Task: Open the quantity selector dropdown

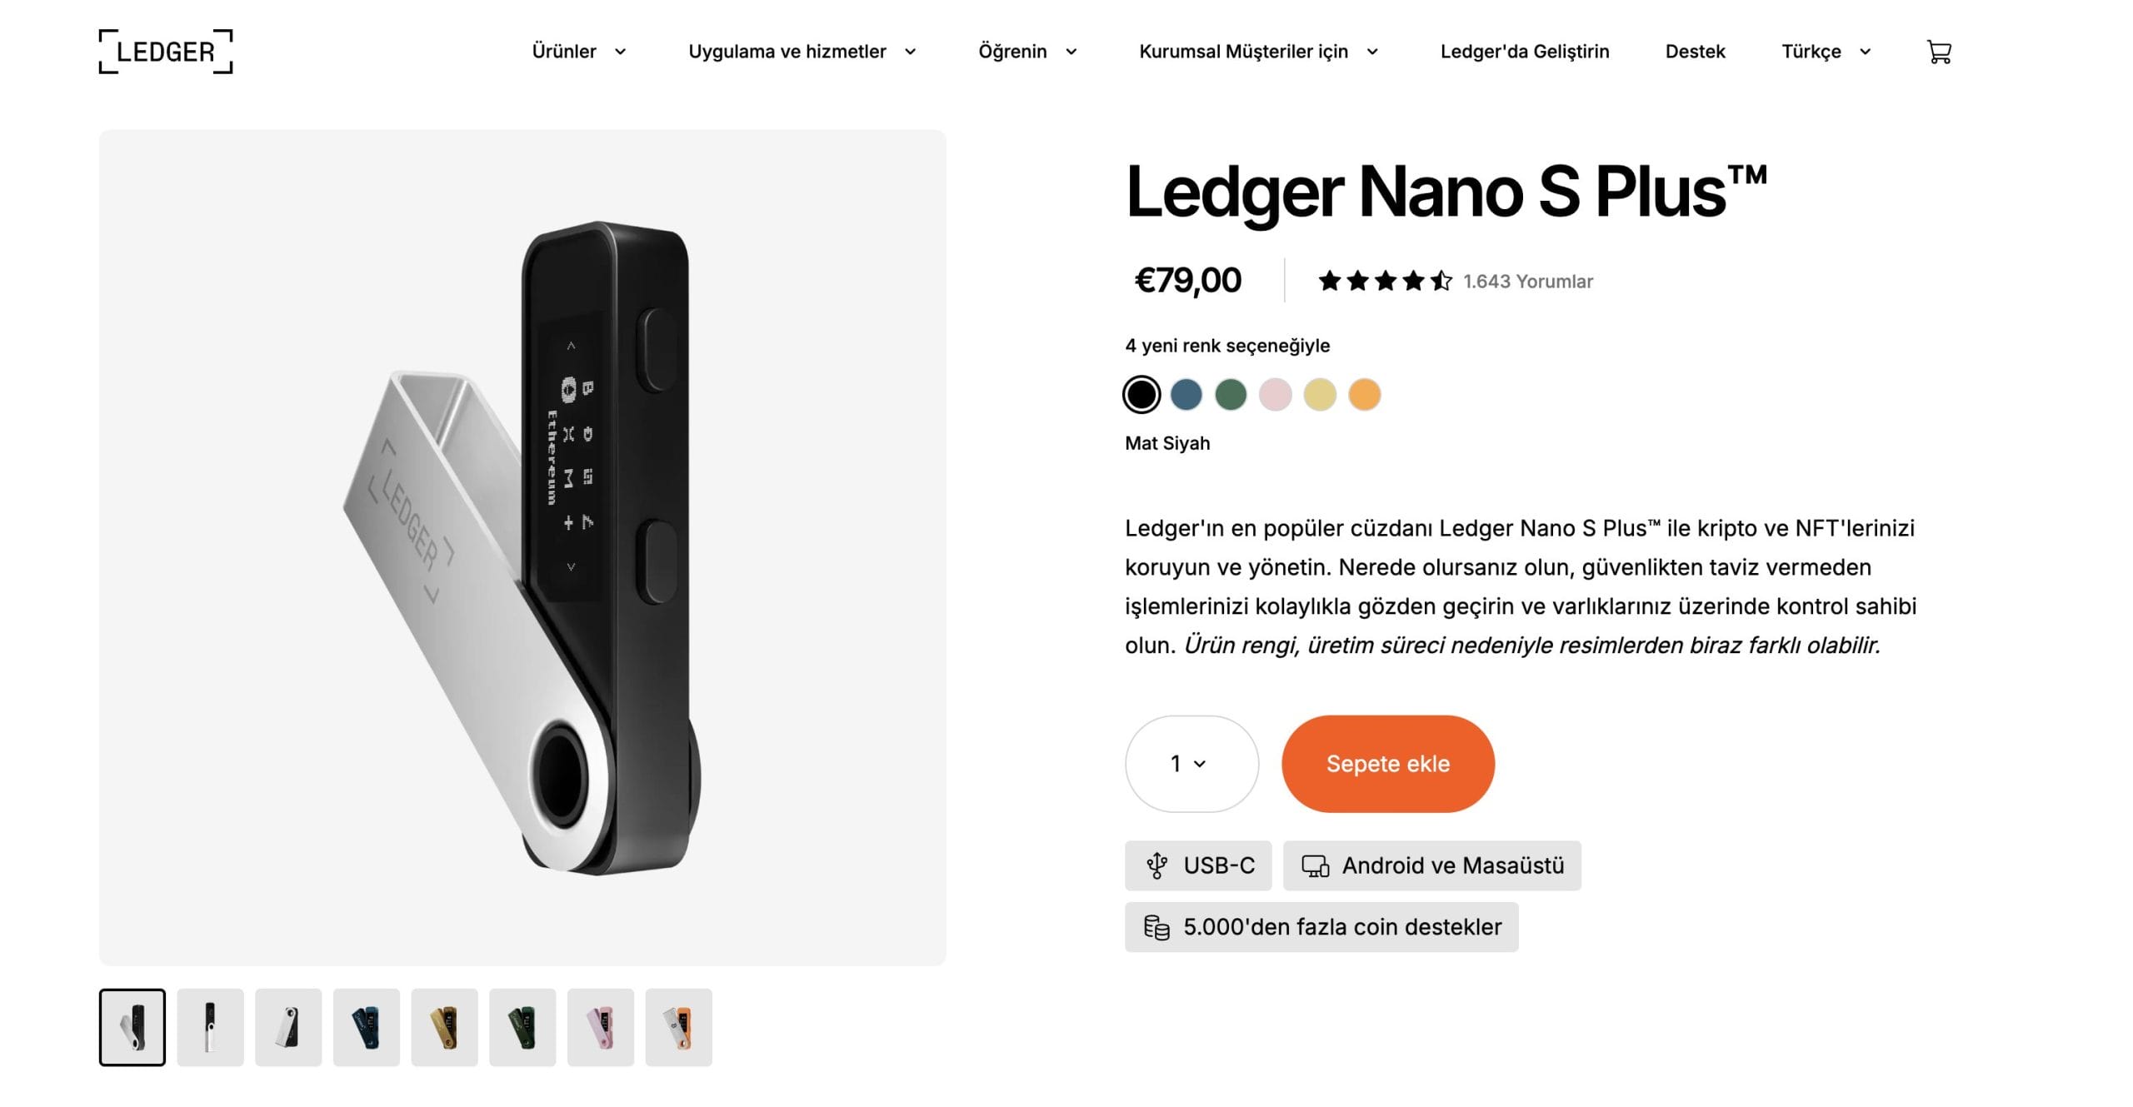Action: click(x=1191, y=763)
